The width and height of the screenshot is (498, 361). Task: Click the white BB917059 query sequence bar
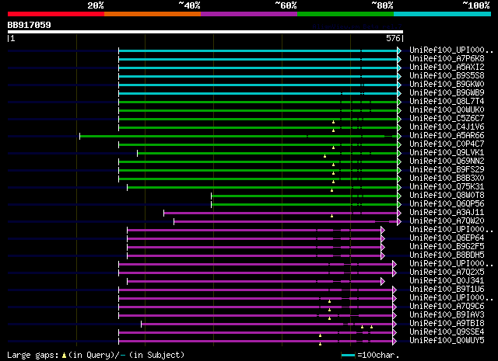tap(205, 32)
